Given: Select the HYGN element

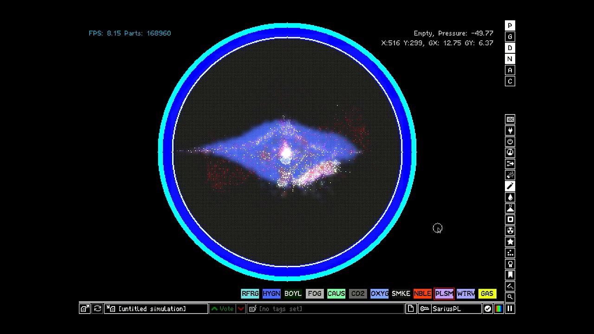Looking at the screenshot, I should pos(271,294).
